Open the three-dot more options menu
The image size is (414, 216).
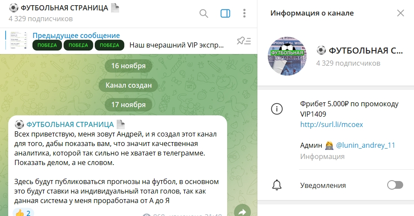244,13
